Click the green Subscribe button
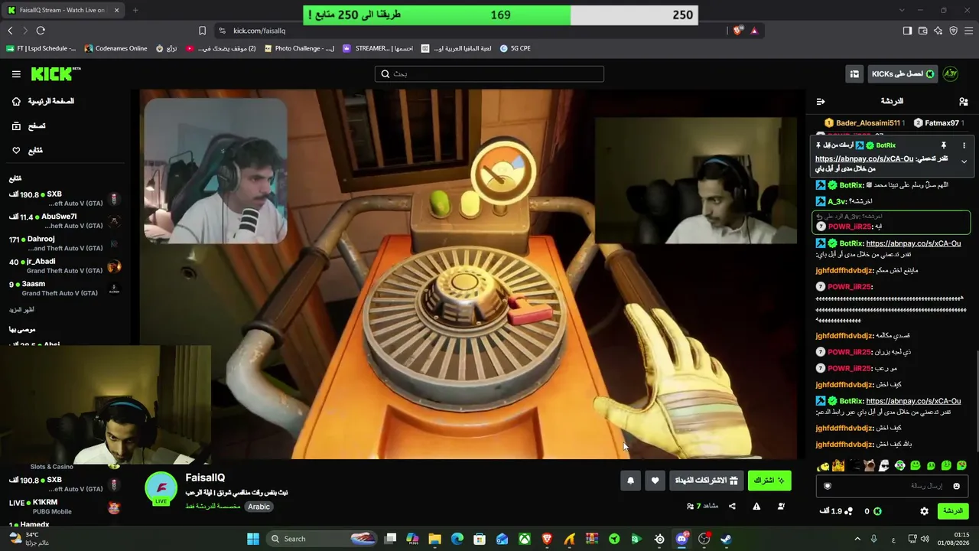This screenshot has height=551, width=979. pos(769,481)
